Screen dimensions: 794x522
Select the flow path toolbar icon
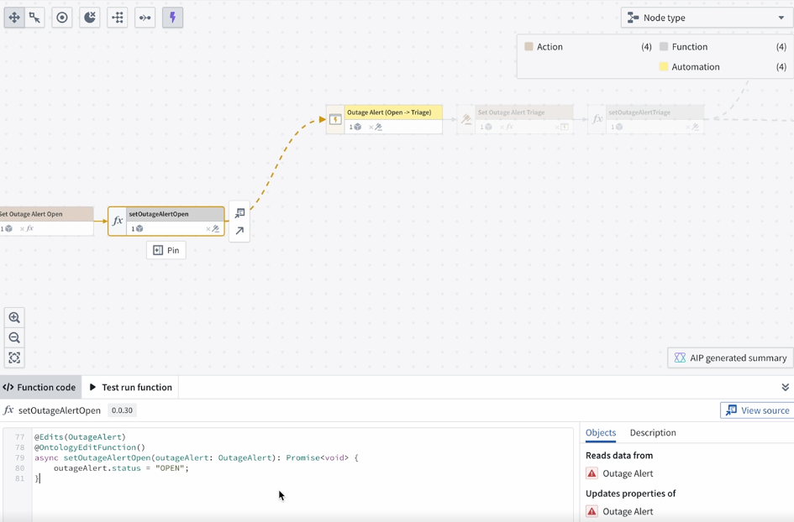pos(144,17)
